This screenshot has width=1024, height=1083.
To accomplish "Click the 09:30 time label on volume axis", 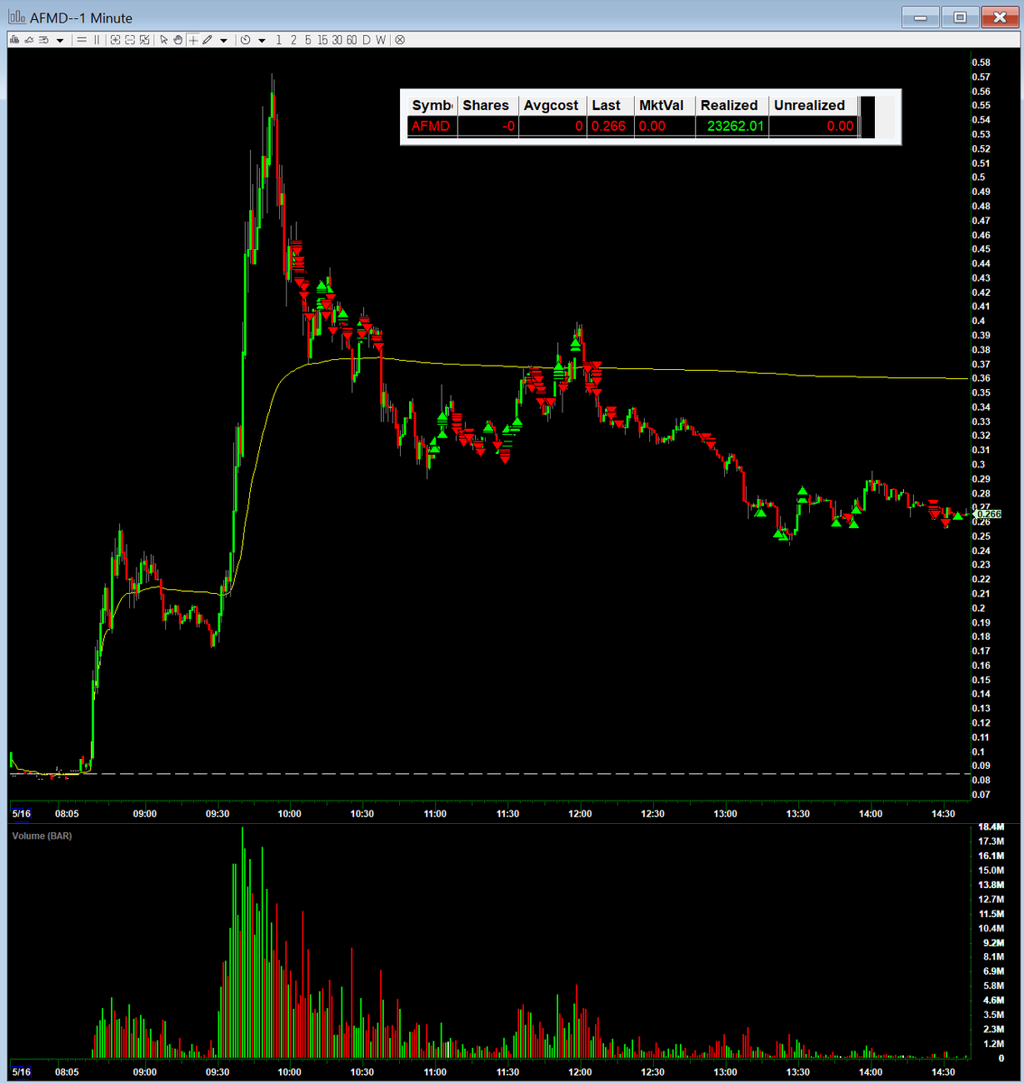I will (x=217, y=1073).
